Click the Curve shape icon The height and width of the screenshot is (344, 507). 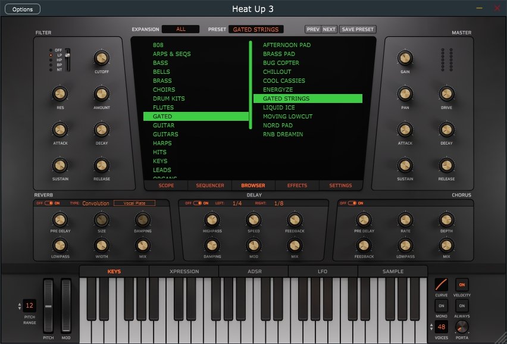[441, 284]
